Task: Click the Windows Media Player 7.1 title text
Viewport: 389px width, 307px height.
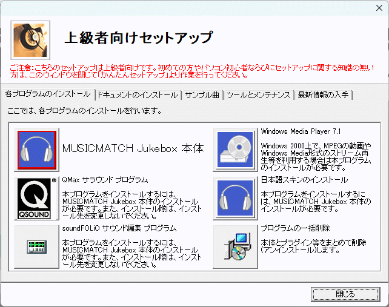Action: [301, 131]
